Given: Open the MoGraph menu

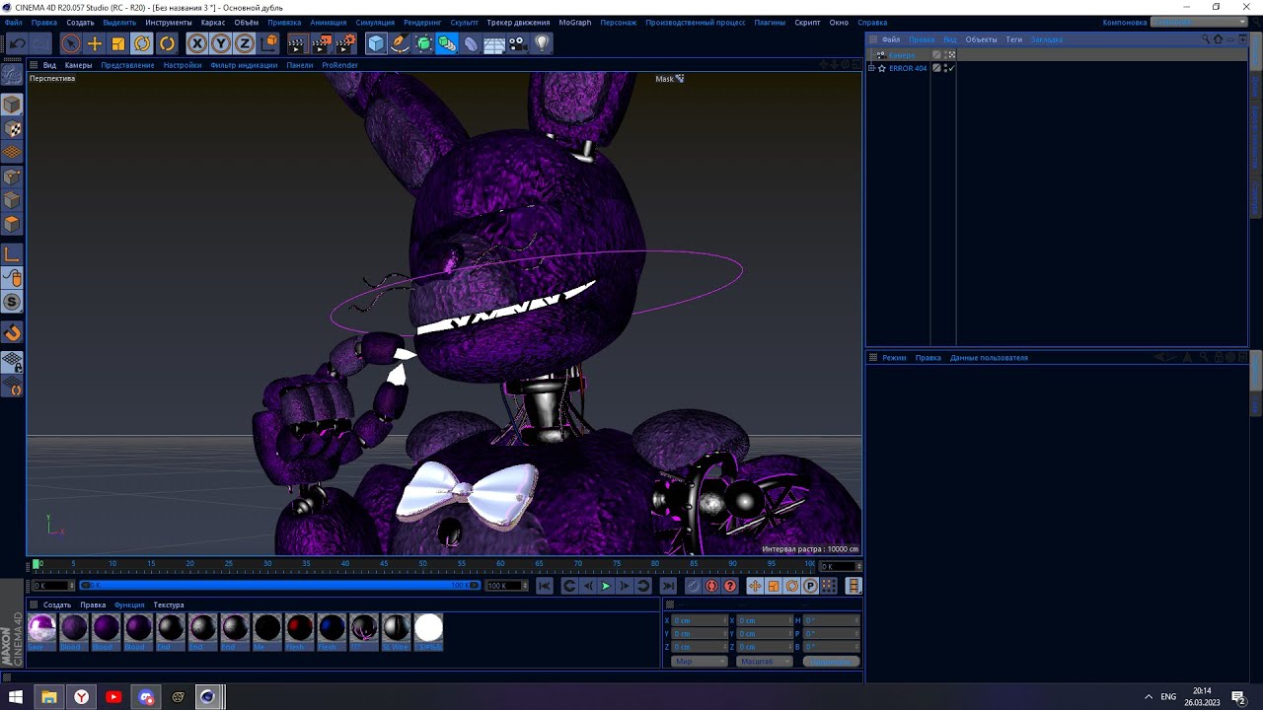Looking at the screenshot, I should tap(575, 22).
